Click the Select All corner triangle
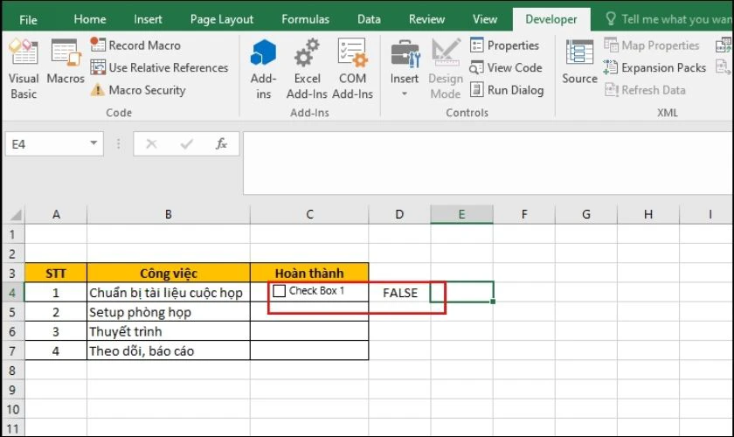The width and height of the screenshot is (734, 437). tap(16, 214)
